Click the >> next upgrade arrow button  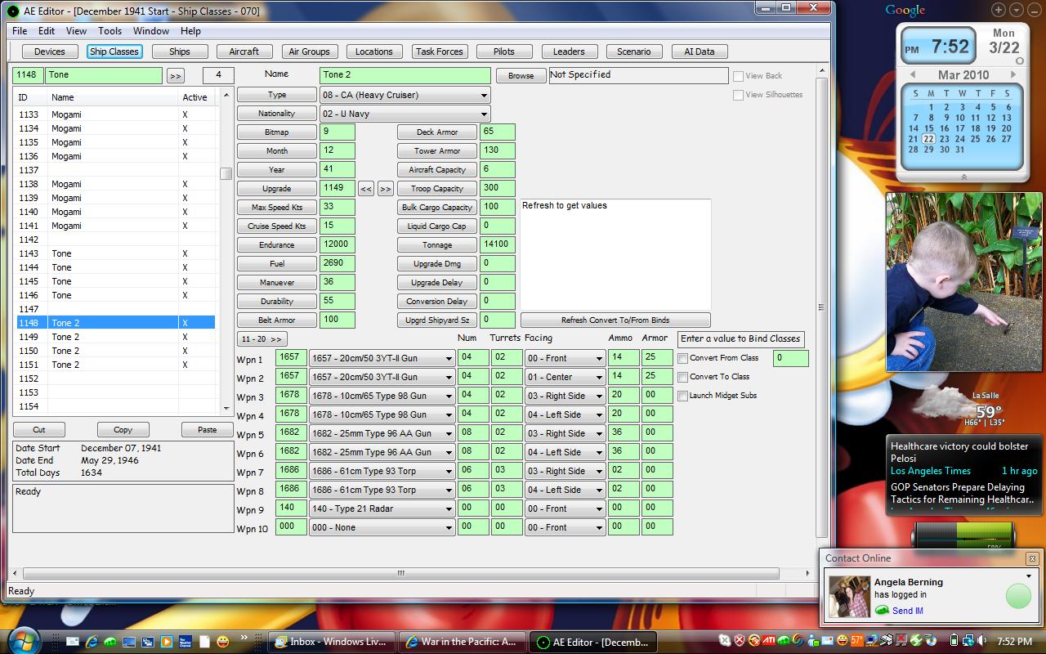386,189
